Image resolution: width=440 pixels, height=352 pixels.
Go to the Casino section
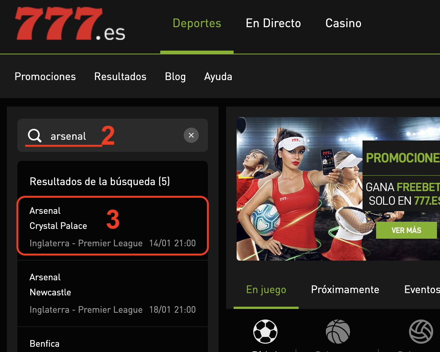pyautogui.click(x=343, y=23)
